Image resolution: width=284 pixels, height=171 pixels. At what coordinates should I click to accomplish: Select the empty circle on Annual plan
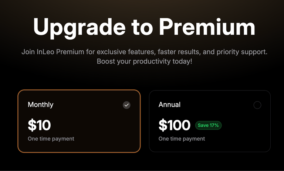tap(257, 105)
